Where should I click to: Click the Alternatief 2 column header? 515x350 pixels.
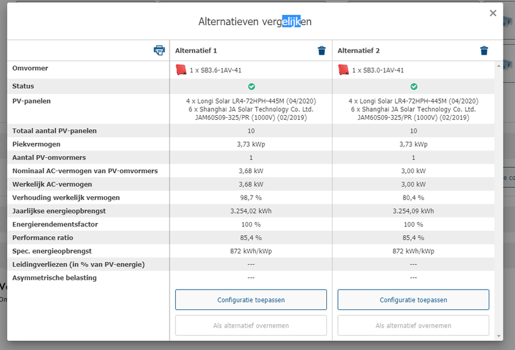pos(359,51)
